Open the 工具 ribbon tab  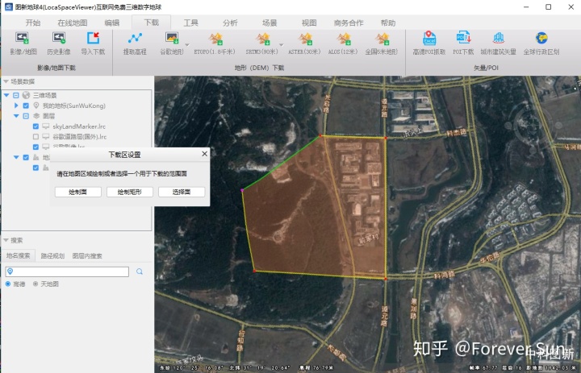[190, 23]
